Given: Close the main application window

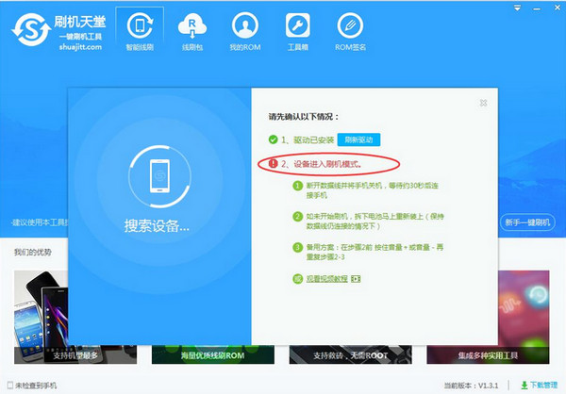Looking at the screenshot, I should click(557, 8).
